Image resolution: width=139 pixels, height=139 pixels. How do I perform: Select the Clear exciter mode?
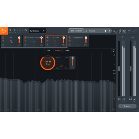pos(67,51)
